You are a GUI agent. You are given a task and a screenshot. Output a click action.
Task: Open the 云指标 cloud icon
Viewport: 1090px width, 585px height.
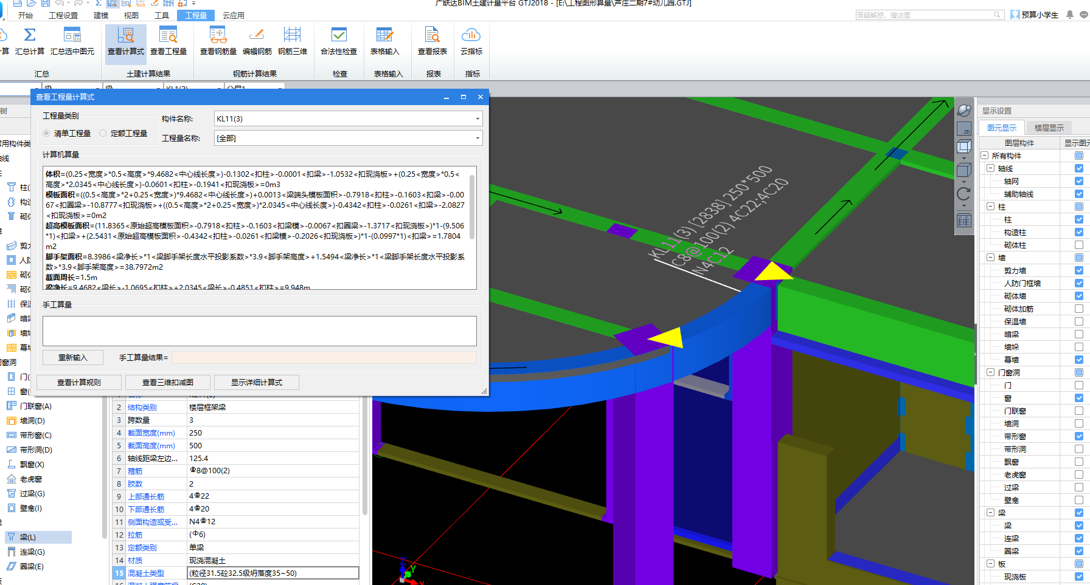coord(471,35)
